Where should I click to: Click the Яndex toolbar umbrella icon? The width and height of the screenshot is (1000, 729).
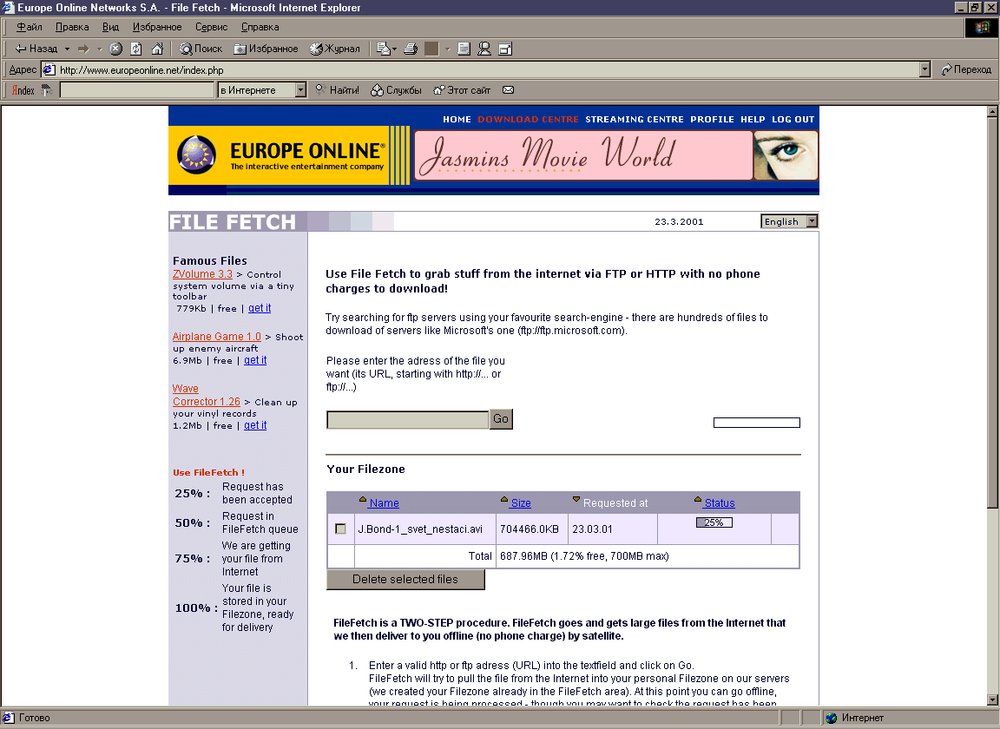47,90
